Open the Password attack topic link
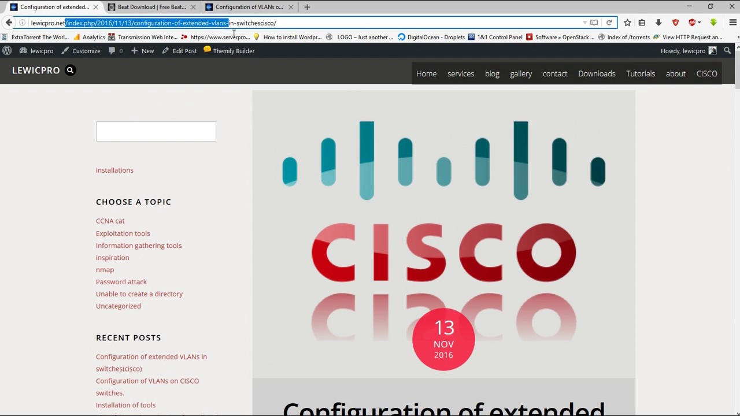This screenshot has width=740, height=416. pyautogui.click(x=121, y=282)
